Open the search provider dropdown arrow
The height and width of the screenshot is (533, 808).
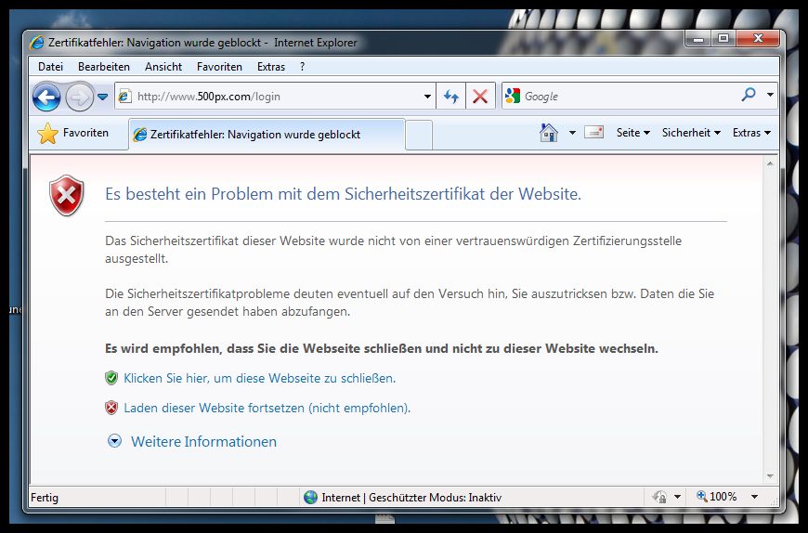pyautogui.click(x=770, y=95)
